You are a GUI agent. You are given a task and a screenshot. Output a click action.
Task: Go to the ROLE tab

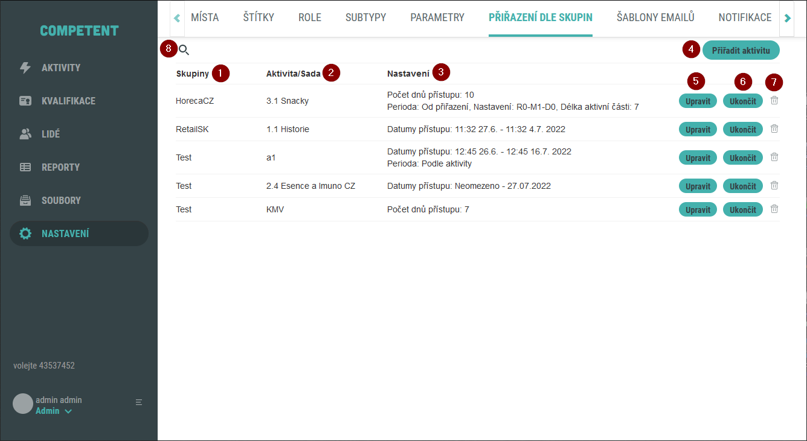coord(310,17)
